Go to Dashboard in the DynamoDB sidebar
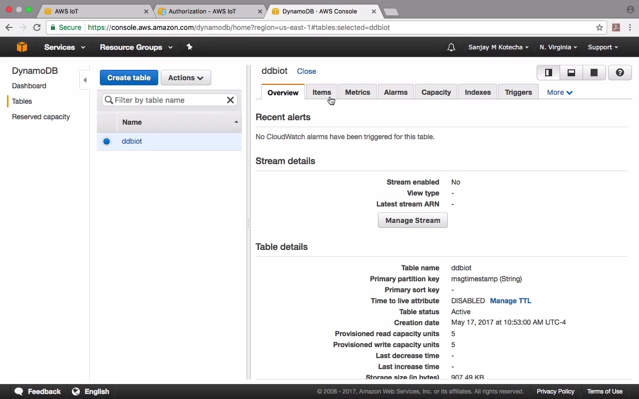639x399 pixels. point(29,86)
